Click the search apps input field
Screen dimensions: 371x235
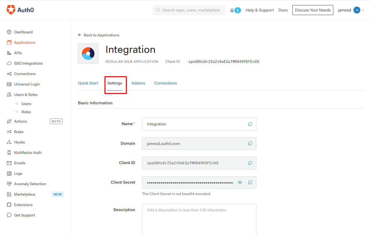click(189, 10)
